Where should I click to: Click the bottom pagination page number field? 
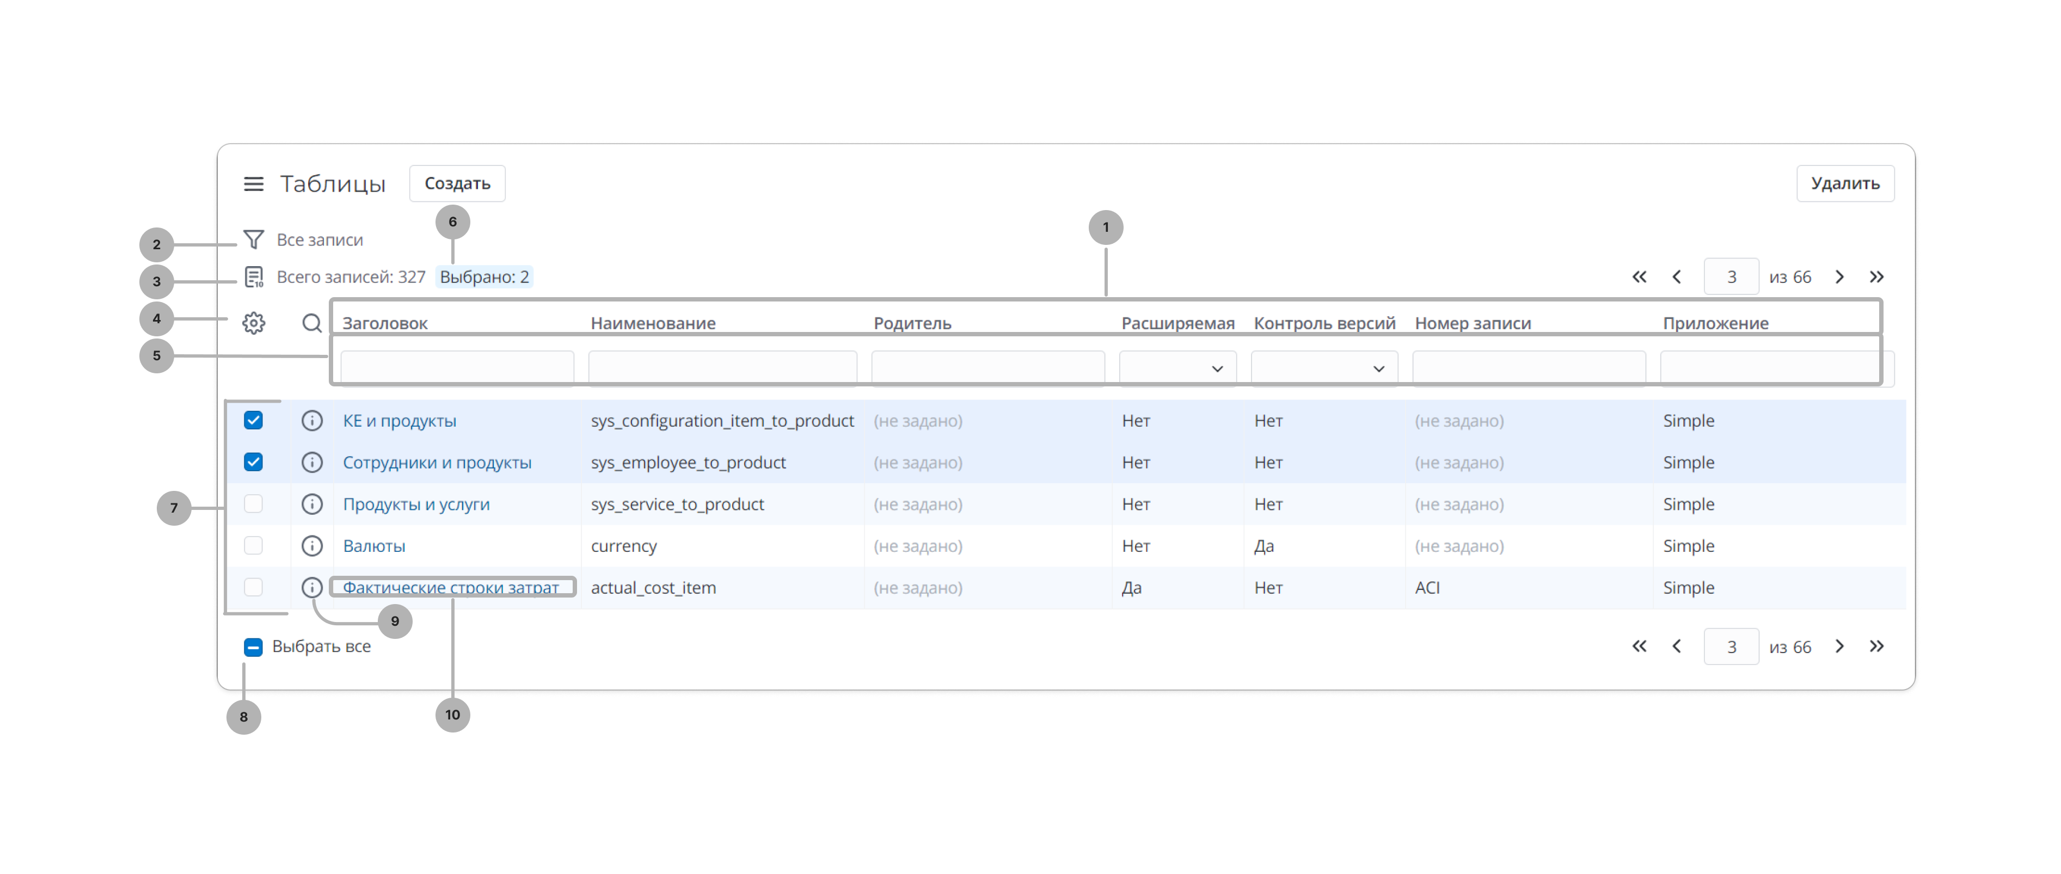(x=1731, y=646)
